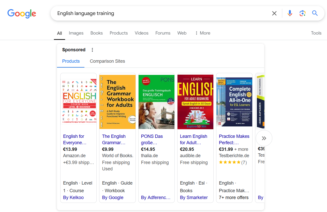This screenshot has height=212, width=327.
Task: Click the Learn English red book cover
Action: [x=195, y=102]
